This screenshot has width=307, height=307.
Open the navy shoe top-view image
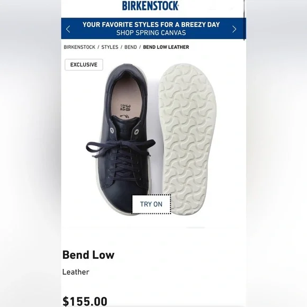pos(121,139)
